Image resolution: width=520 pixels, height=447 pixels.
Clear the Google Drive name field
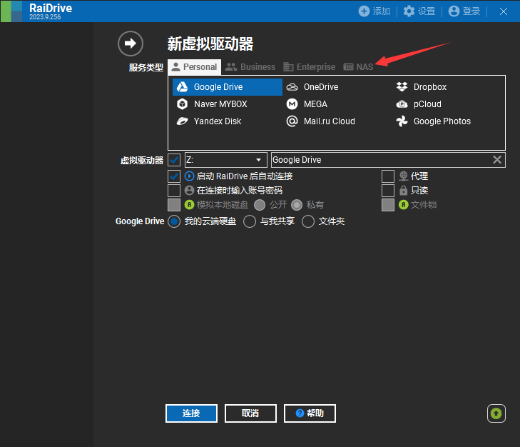[496, 160]
